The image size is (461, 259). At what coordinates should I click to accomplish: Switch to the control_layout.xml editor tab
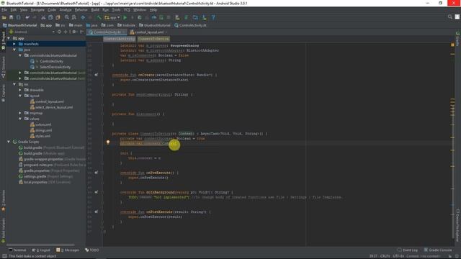(149, 32)
